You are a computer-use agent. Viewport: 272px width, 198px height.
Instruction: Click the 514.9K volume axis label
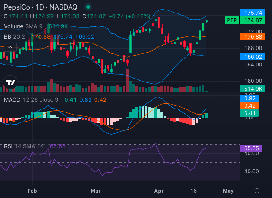(252, 89)
